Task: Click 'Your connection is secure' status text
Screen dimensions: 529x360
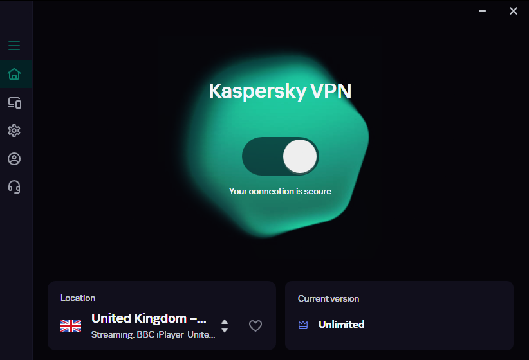Action: tap(280, 191)
